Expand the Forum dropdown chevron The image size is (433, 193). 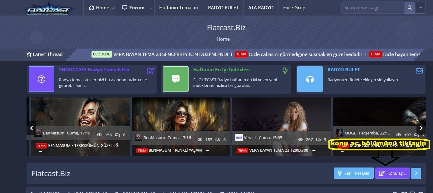click(x=151, y=8)
